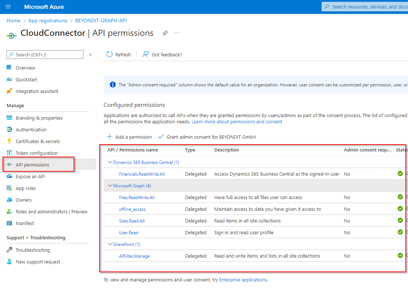This screenshot has height=292, width=408.
Task: Open the offline_access permission
Action: pyautogui.click(x=132, y=209)
